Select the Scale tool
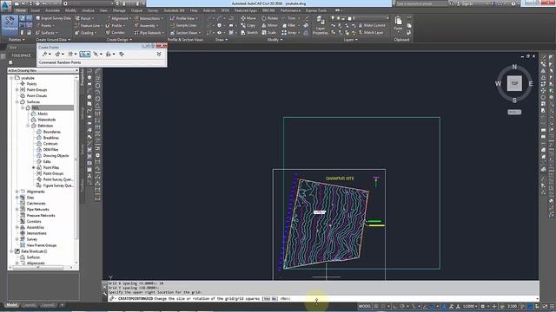556x312 pixels. [268, 33]
